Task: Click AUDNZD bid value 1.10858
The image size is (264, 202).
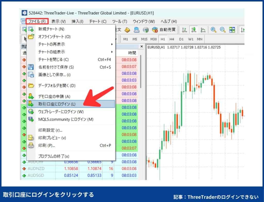Action: point(71,169)
